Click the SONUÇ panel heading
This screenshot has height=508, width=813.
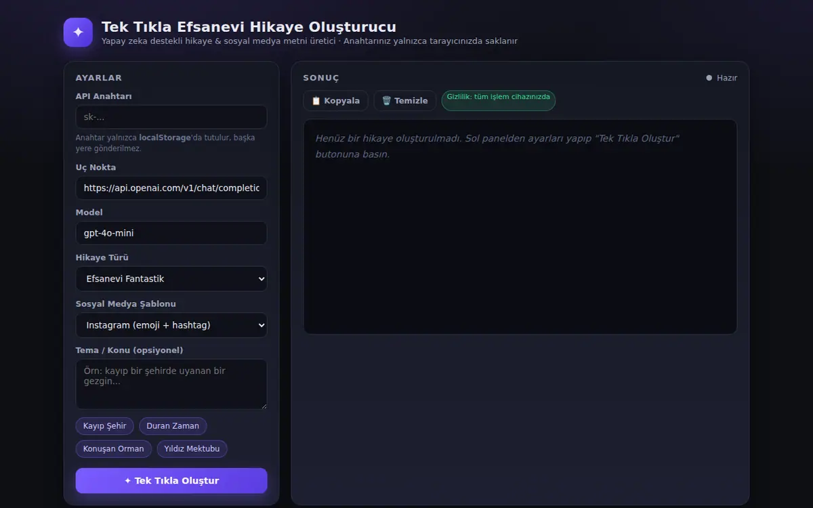pyautogui.click(x=321, y=78)
